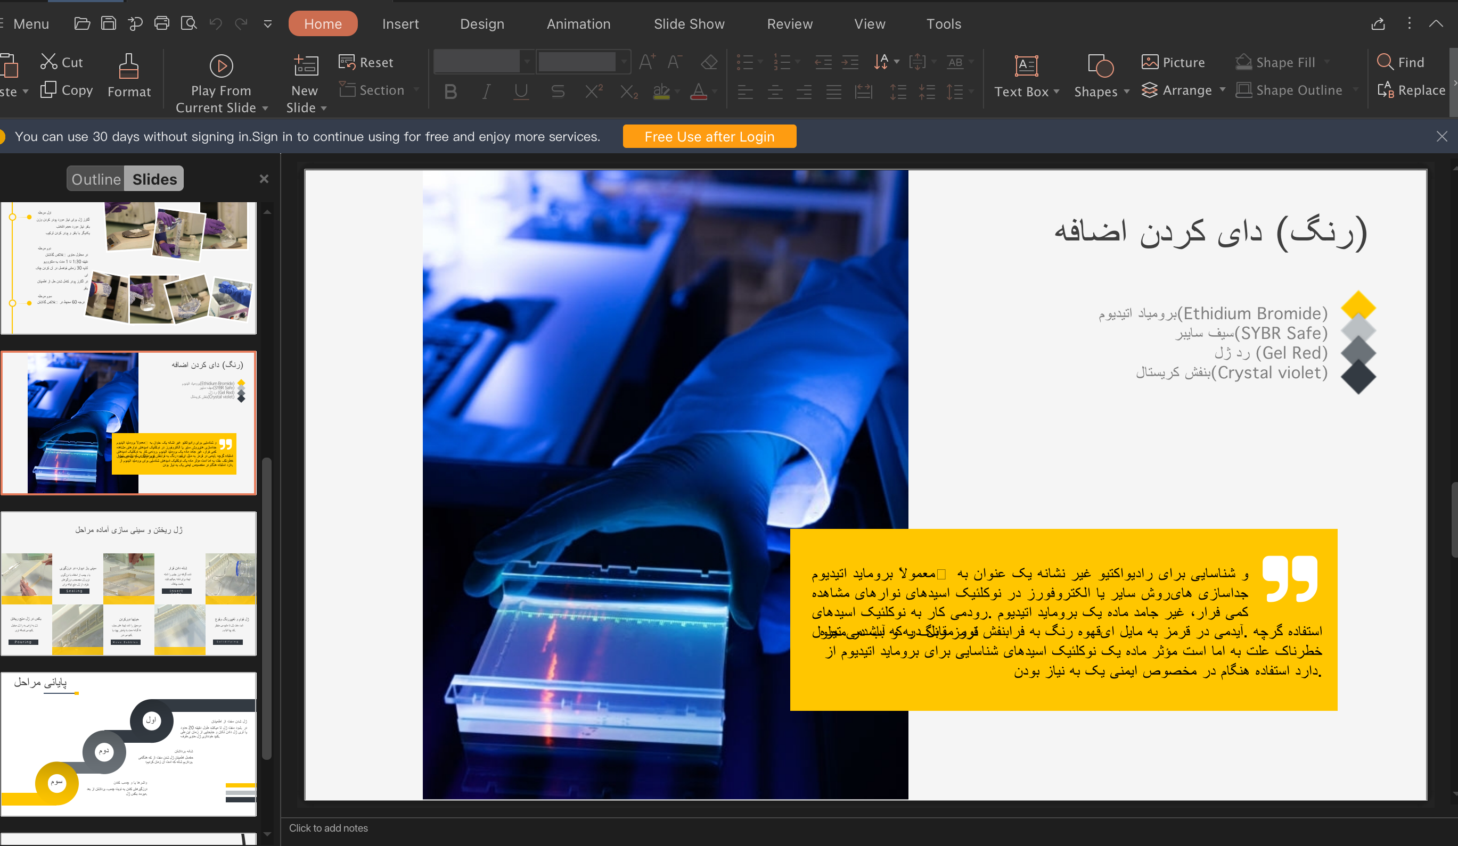This screenshot has height=846, width=1458.
Task: Click the Export to PDF icon
Action: 135,24
